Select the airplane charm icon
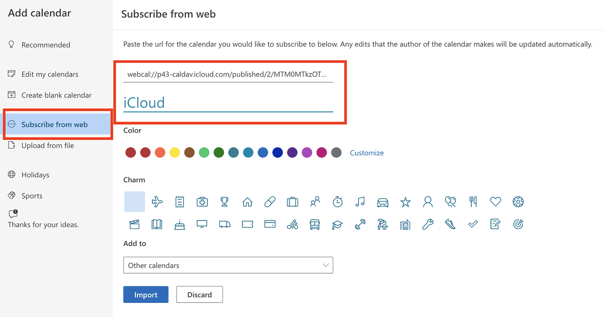 point(157,202)
